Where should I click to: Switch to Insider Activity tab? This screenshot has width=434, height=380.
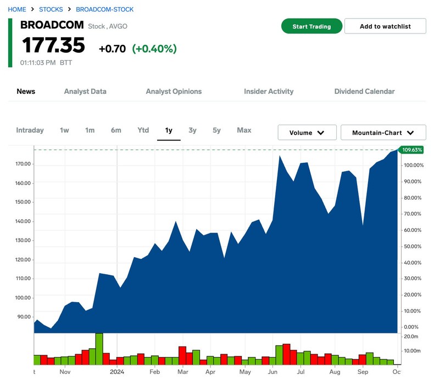pos(269,92)
